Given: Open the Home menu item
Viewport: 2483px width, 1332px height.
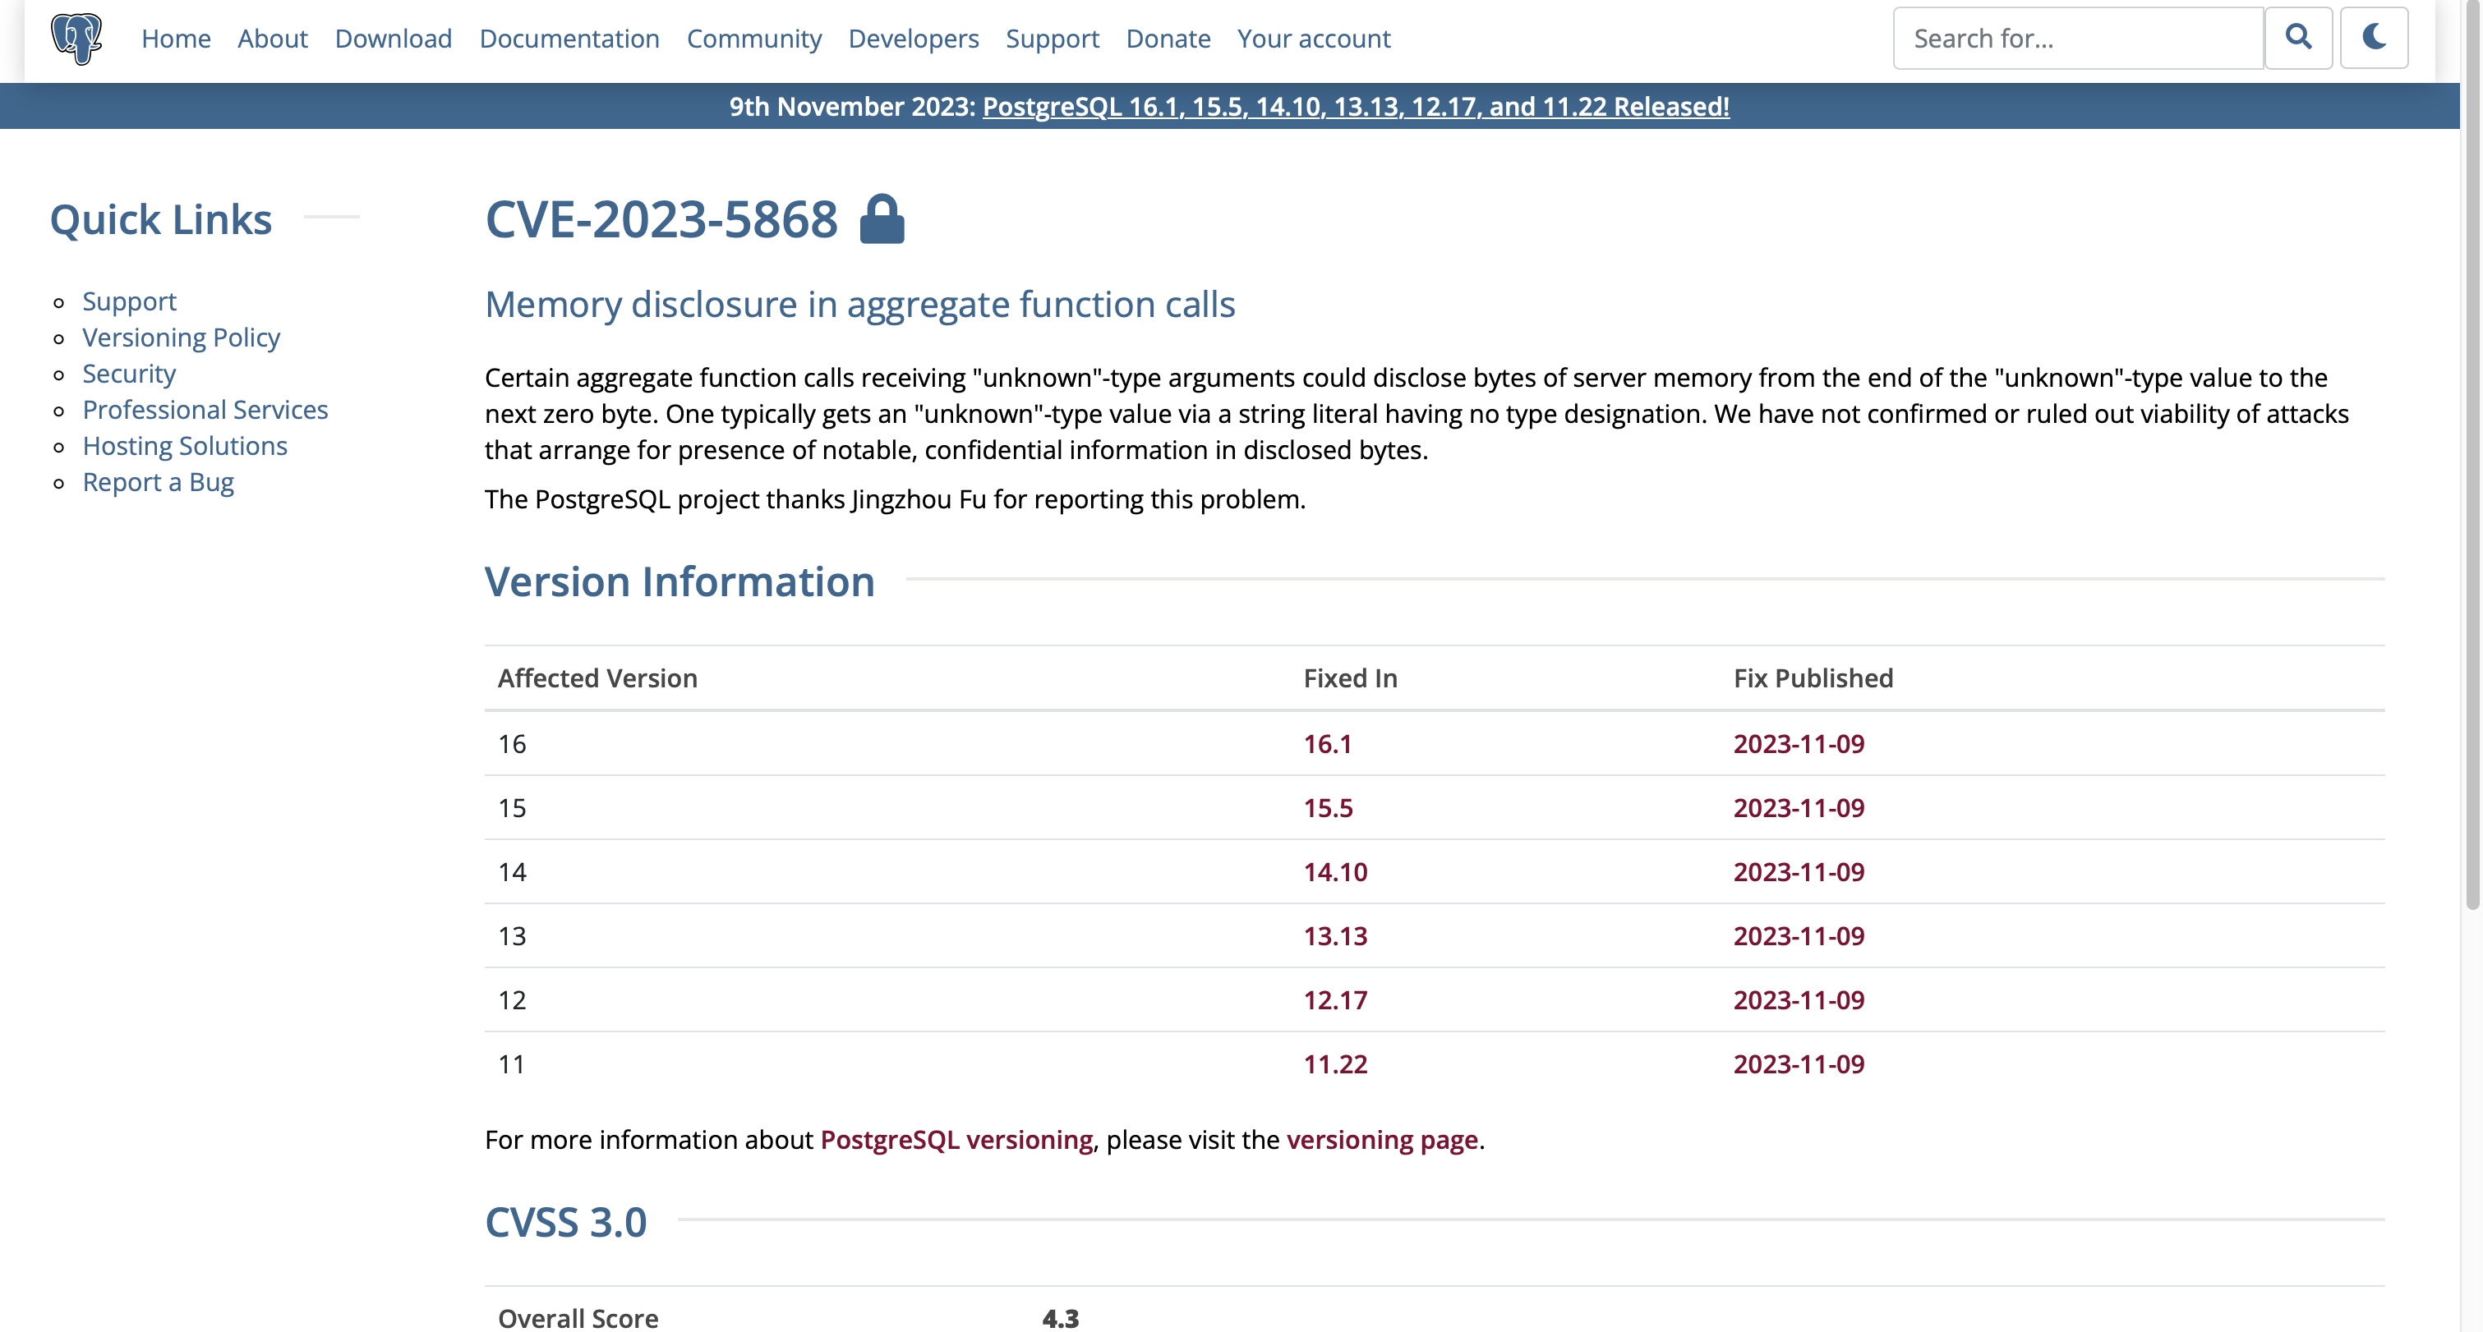Looking at the screenshot, I should [x=176, y=39].
